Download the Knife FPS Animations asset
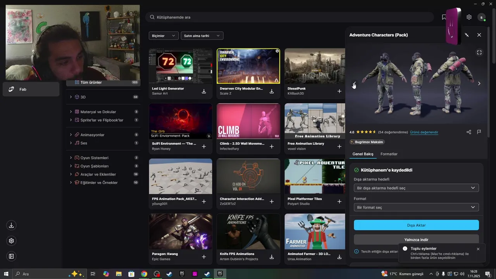 point(272,257)
